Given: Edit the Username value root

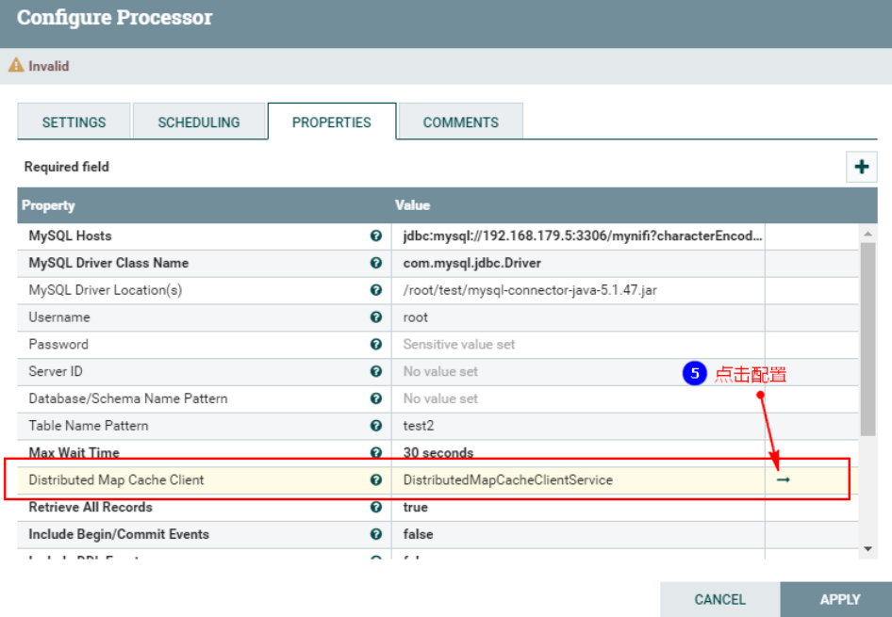Looking at the screenshot, I should pyautogui.click(x=578, y=317).
